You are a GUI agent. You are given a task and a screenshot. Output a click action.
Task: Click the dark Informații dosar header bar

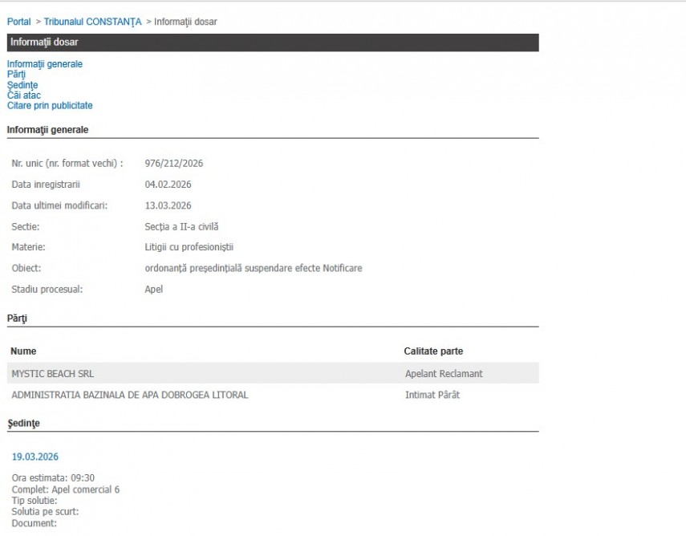point(273,43)
